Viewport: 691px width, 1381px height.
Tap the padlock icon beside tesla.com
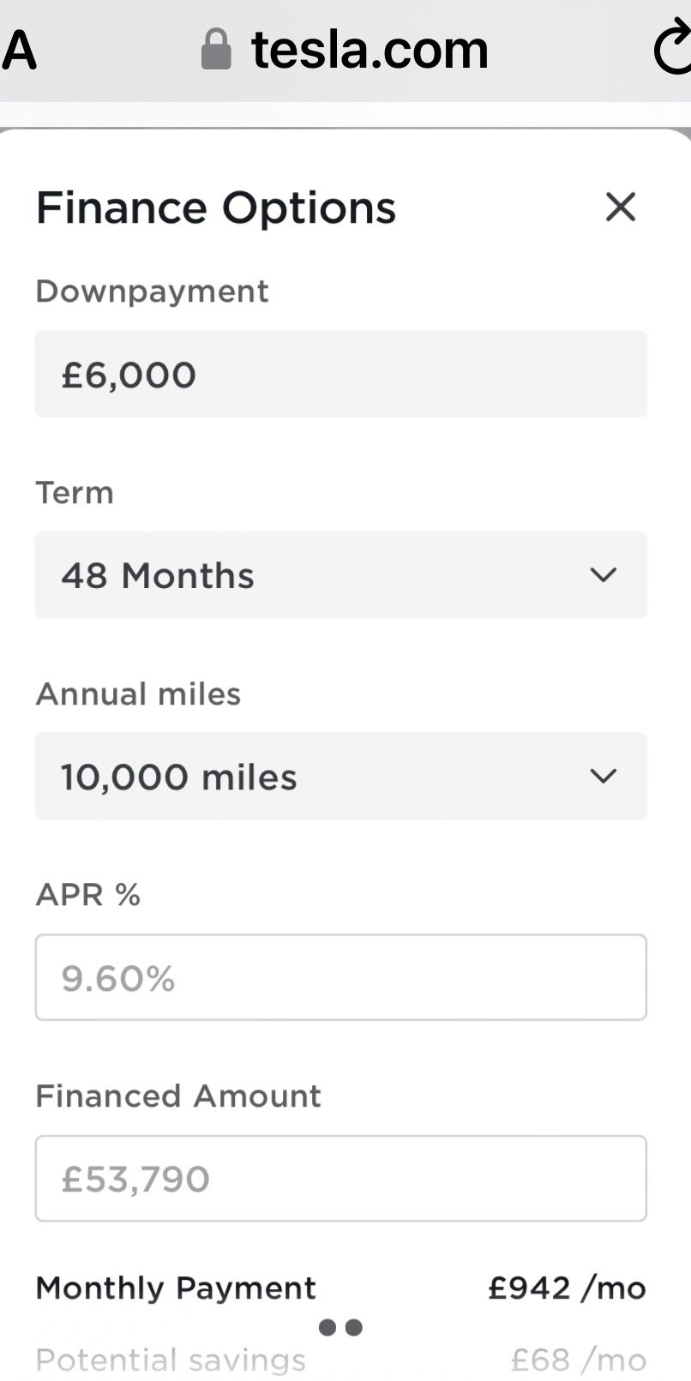coord(216,49)
